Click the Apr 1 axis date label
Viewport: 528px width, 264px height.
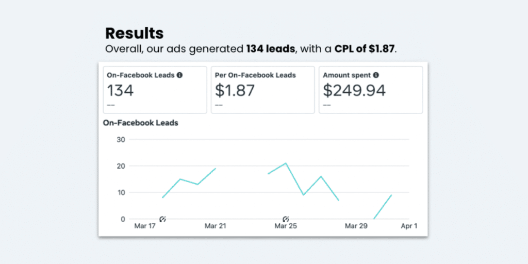[x=409, y=226]
